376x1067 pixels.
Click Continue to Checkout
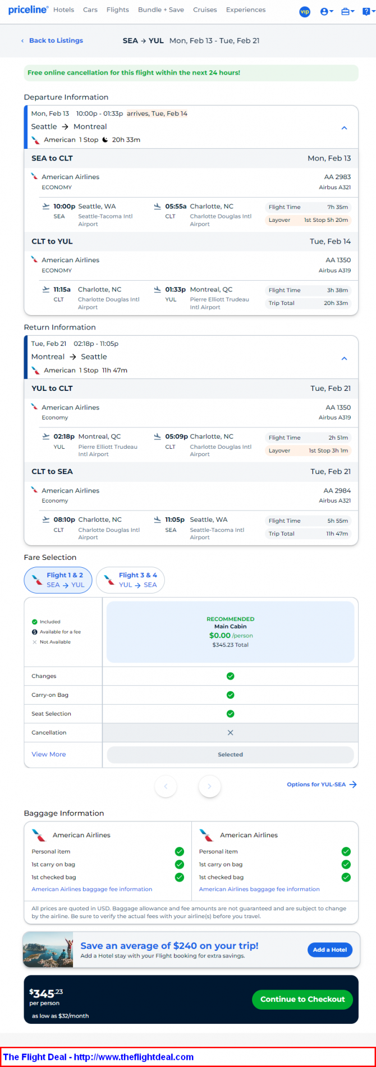(302, 999)
